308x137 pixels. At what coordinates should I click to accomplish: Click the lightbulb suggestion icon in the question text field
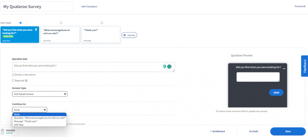click(x=165, y=67)
